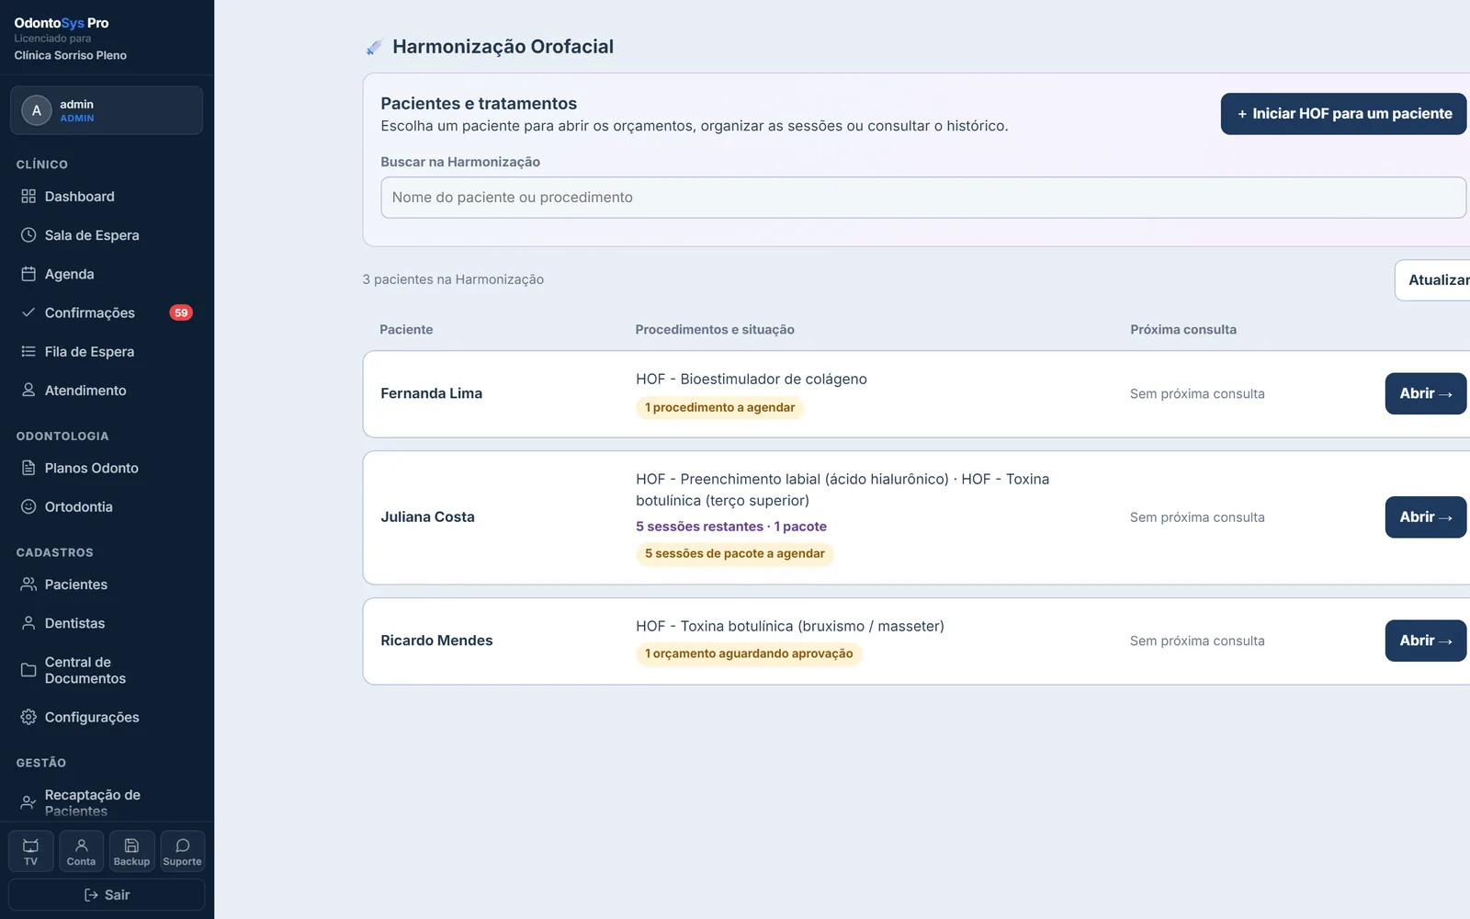Go to Sala de Espera menu item

[107, 235]
